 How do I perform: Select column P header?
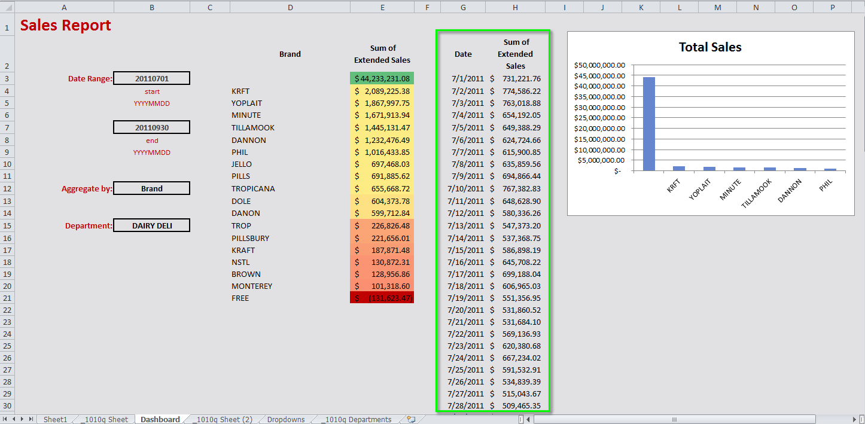(833, 7)
